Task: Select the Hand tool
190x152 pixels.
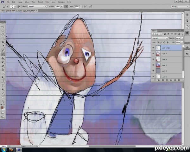Action: (x=3, y=98)
